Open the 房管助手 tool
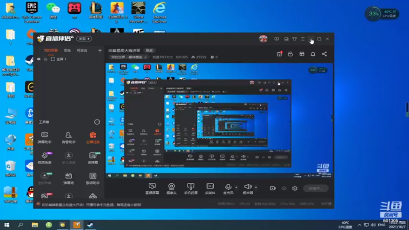409x230 pixels. [x=69, y=137]
